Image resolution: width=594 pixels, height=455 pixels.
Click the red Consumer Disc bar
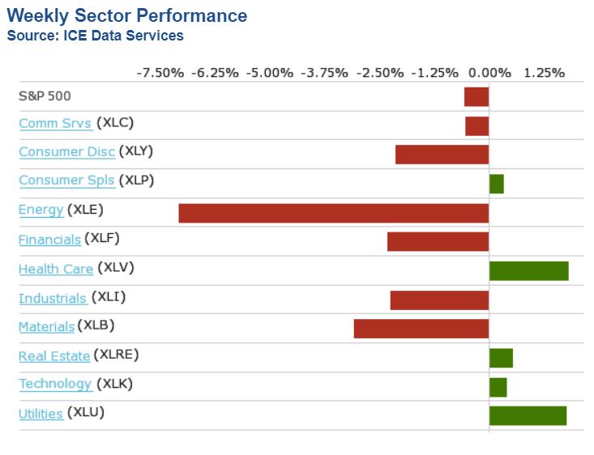tap(442, 155)
